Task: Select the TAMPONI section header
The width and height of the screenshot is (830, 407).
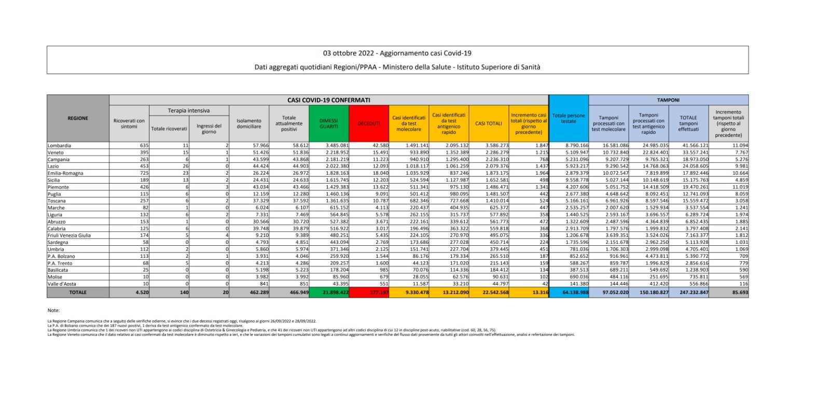Action: [668, 100]
